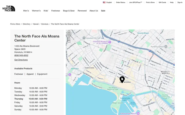Open the Men's menu
The image size is (185, 115).
point(26,11)
